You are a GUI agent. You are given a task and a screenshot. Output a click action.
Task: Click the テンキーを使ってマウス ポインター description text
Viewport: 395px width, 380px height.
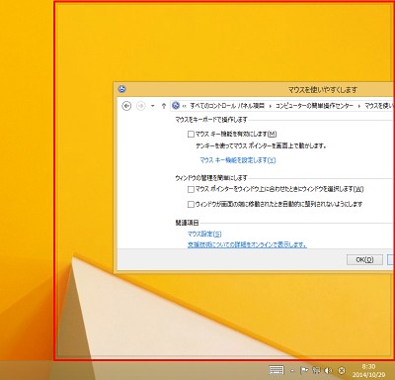261,145
